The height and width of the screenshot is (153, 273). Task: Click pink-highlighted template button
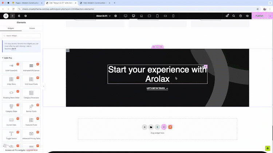tap(164, 127)
